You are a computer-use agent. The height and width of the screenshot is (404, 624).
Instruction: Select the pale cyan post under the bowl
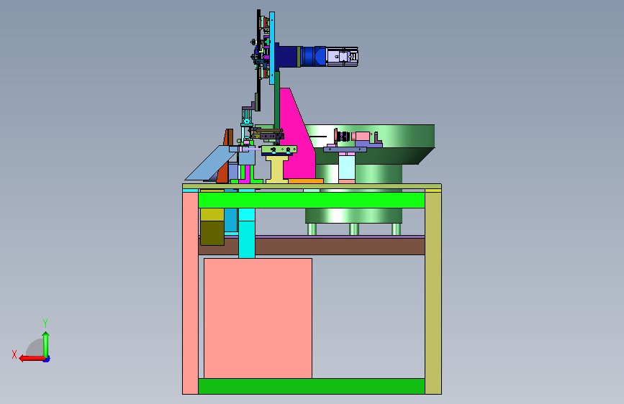pos(347,167)
